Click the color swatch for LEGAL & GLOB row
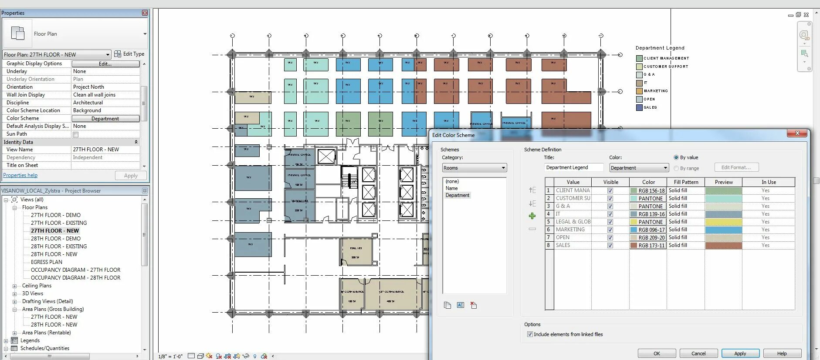 tap(648, 222)
